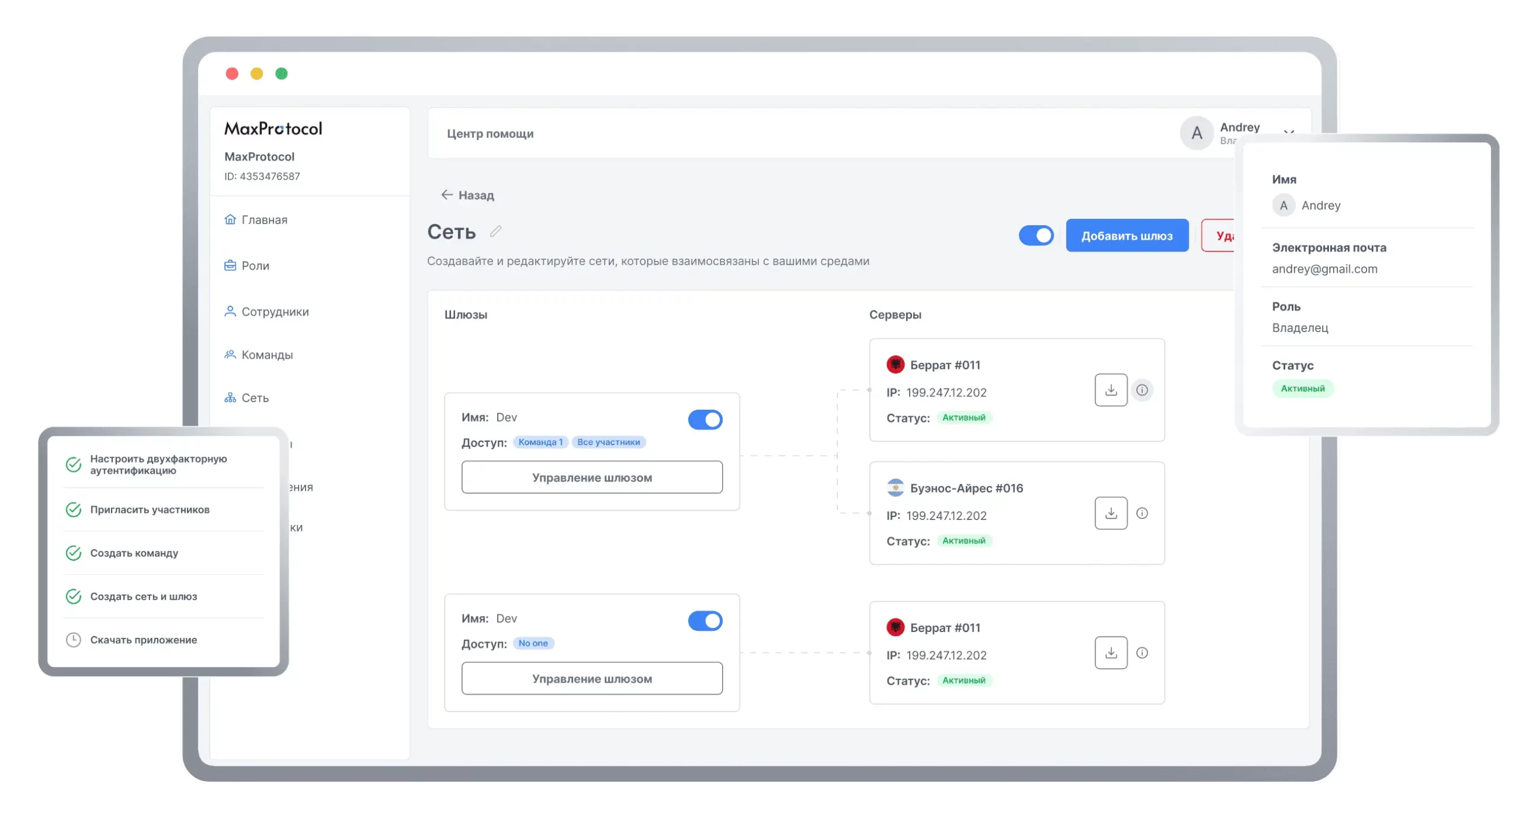Toggle the network switch beside Добавить шлюз
The width and height of the screenshot is (1519, 817).
click(1036, 235)
